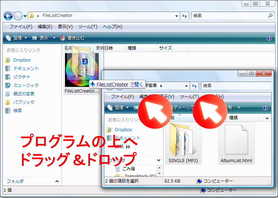The height and width of the screenshot is (198, 278).
Task: Click ピクチャ icon in favorites sidebar
Action: coord(8,77)
